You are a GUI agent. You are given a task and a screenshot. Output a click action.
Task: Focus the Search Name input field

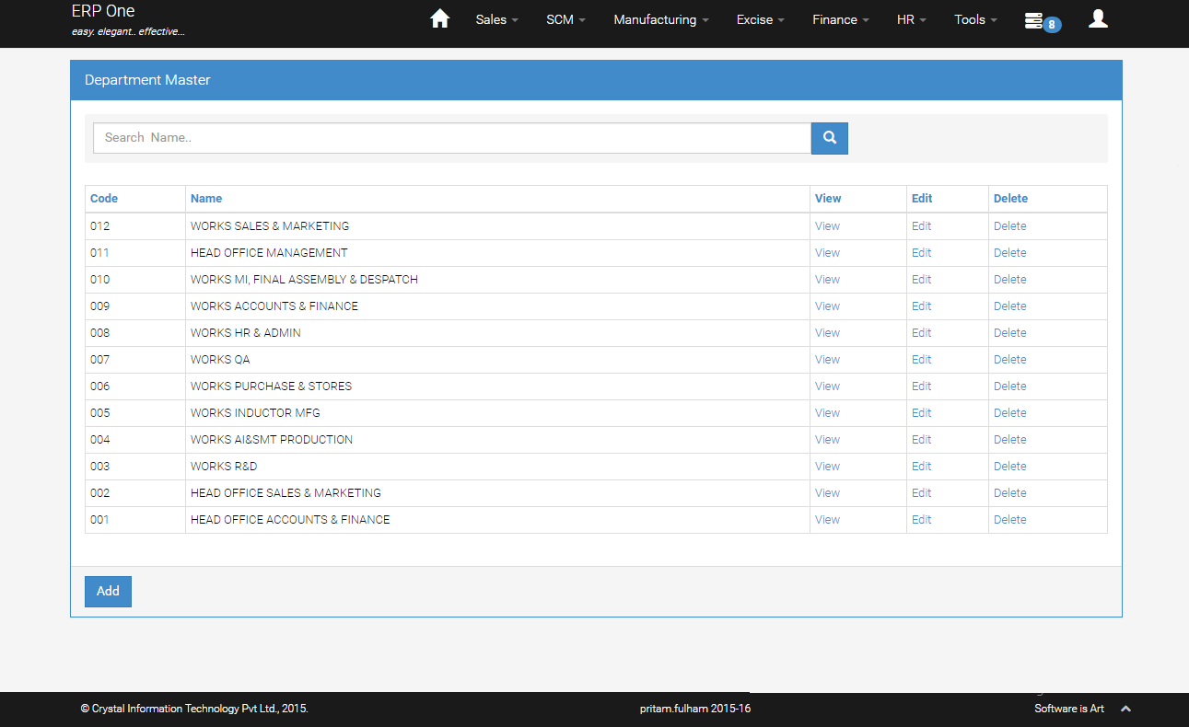pyautogui.click(x=451, y=138)
